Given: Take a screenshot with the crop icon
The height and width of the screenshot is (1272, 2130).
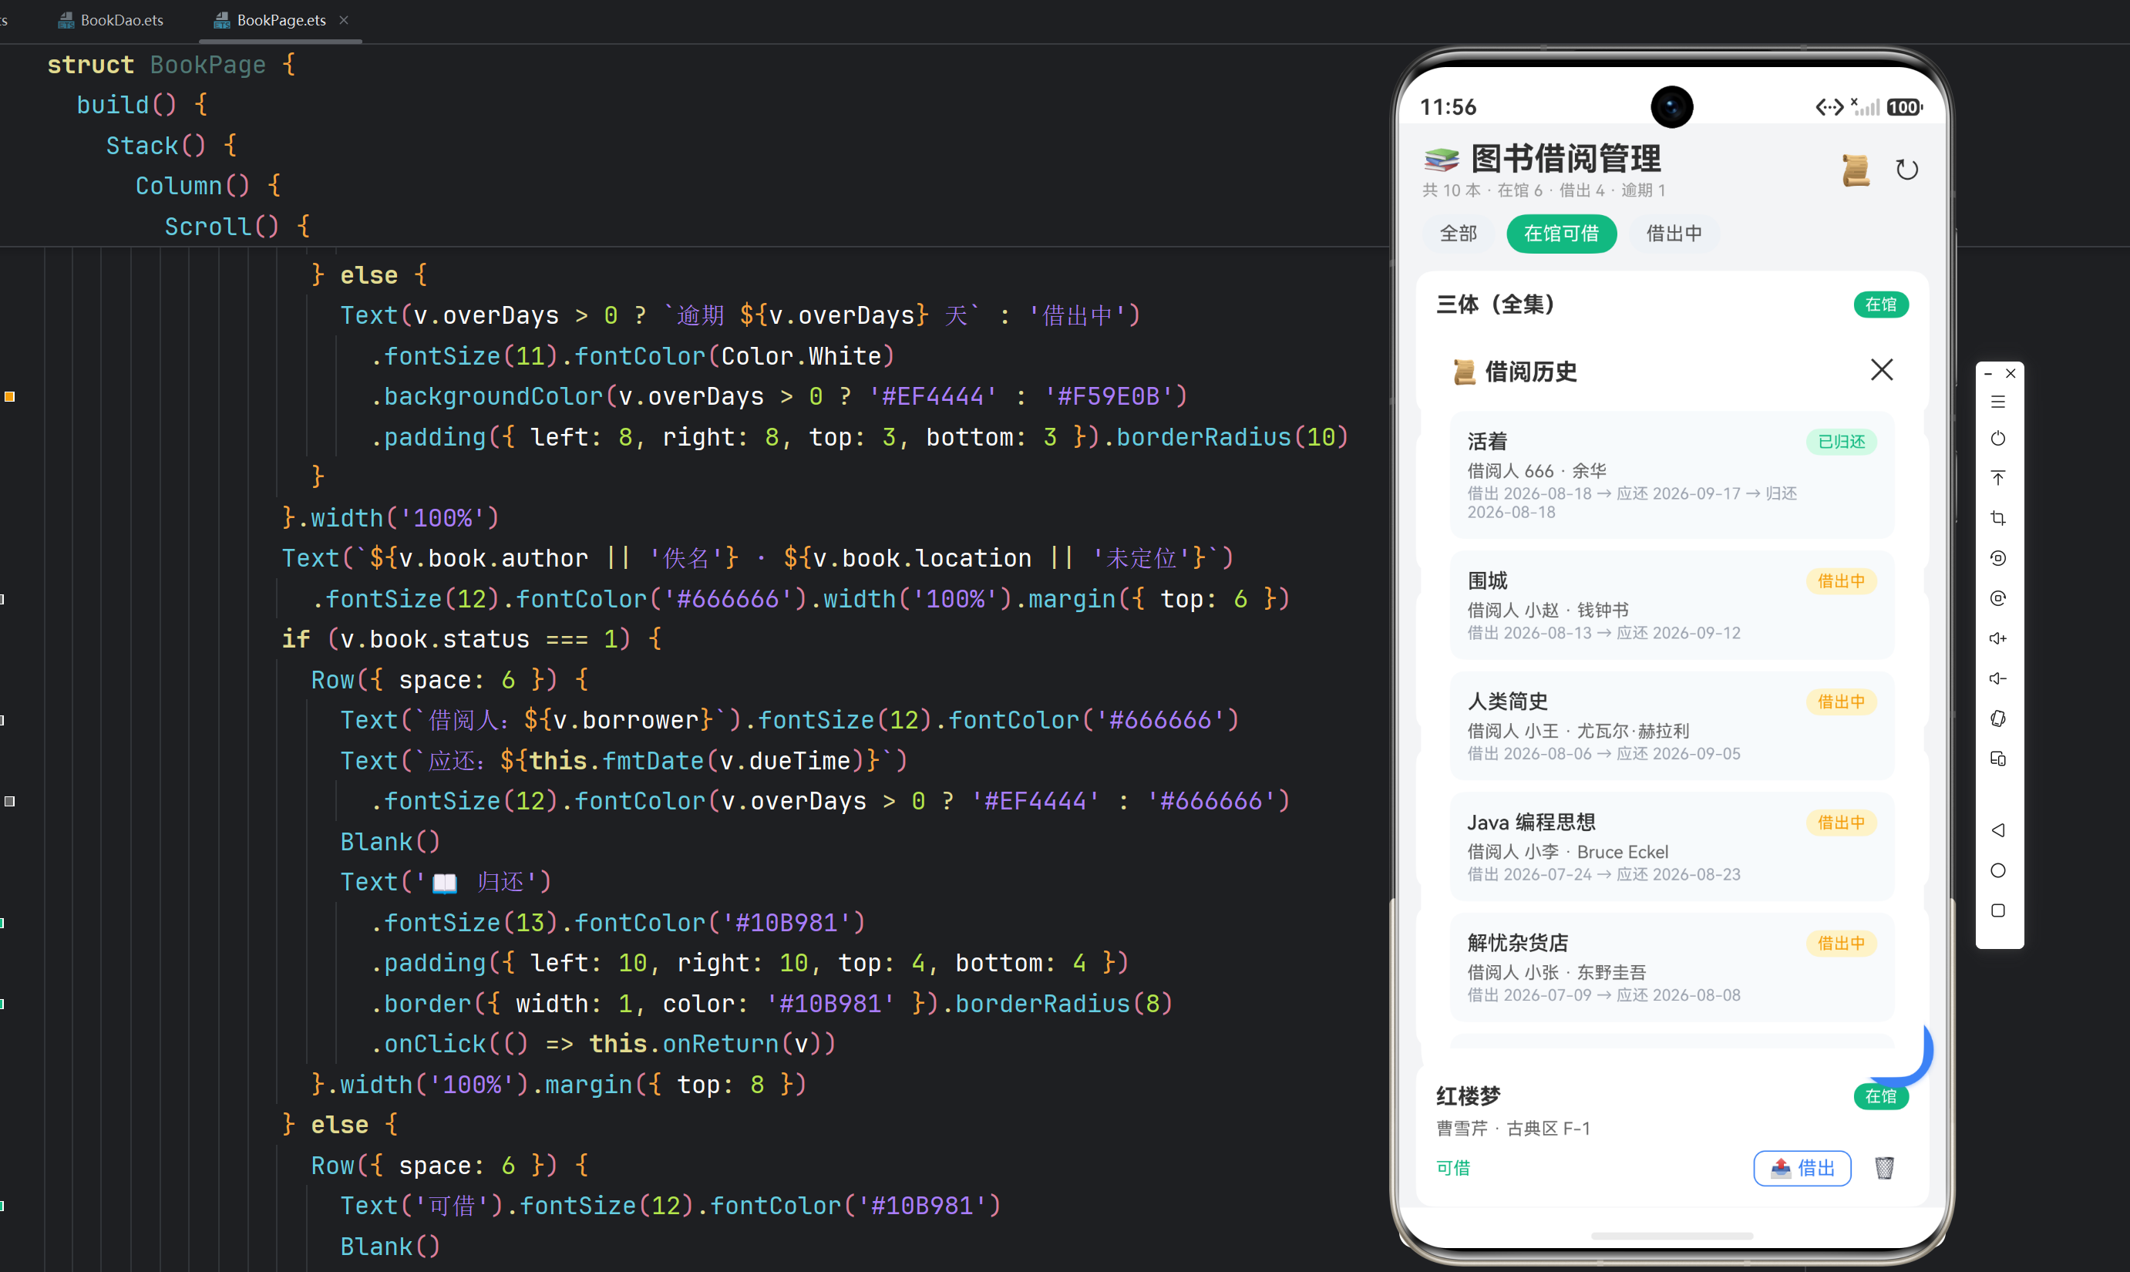Looking at the screenshot, I should click(1998, 519).
